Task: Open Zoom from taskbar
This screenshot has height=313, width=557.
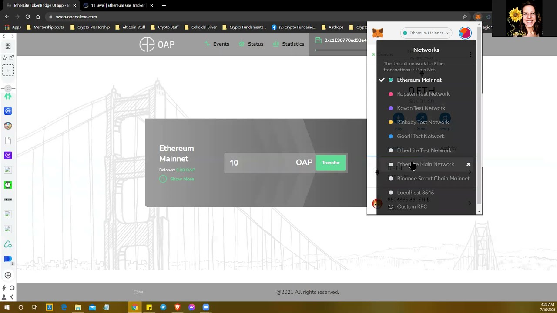Action: point(206,307)
